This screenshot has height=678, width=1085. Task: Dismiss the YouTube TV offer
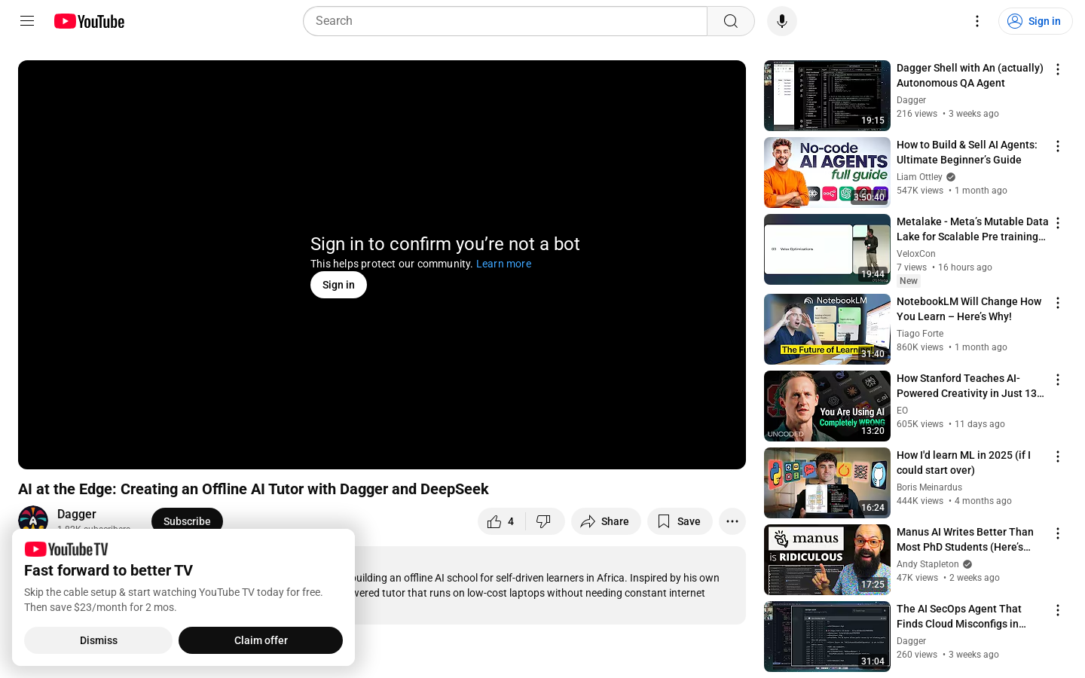[99, 640]
